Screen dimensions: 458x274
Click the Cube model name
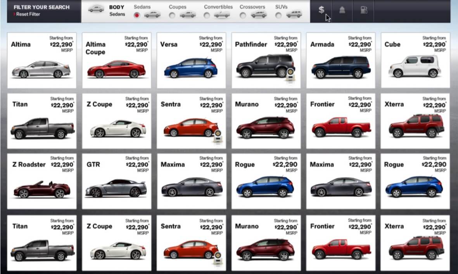tap(392, 45)
